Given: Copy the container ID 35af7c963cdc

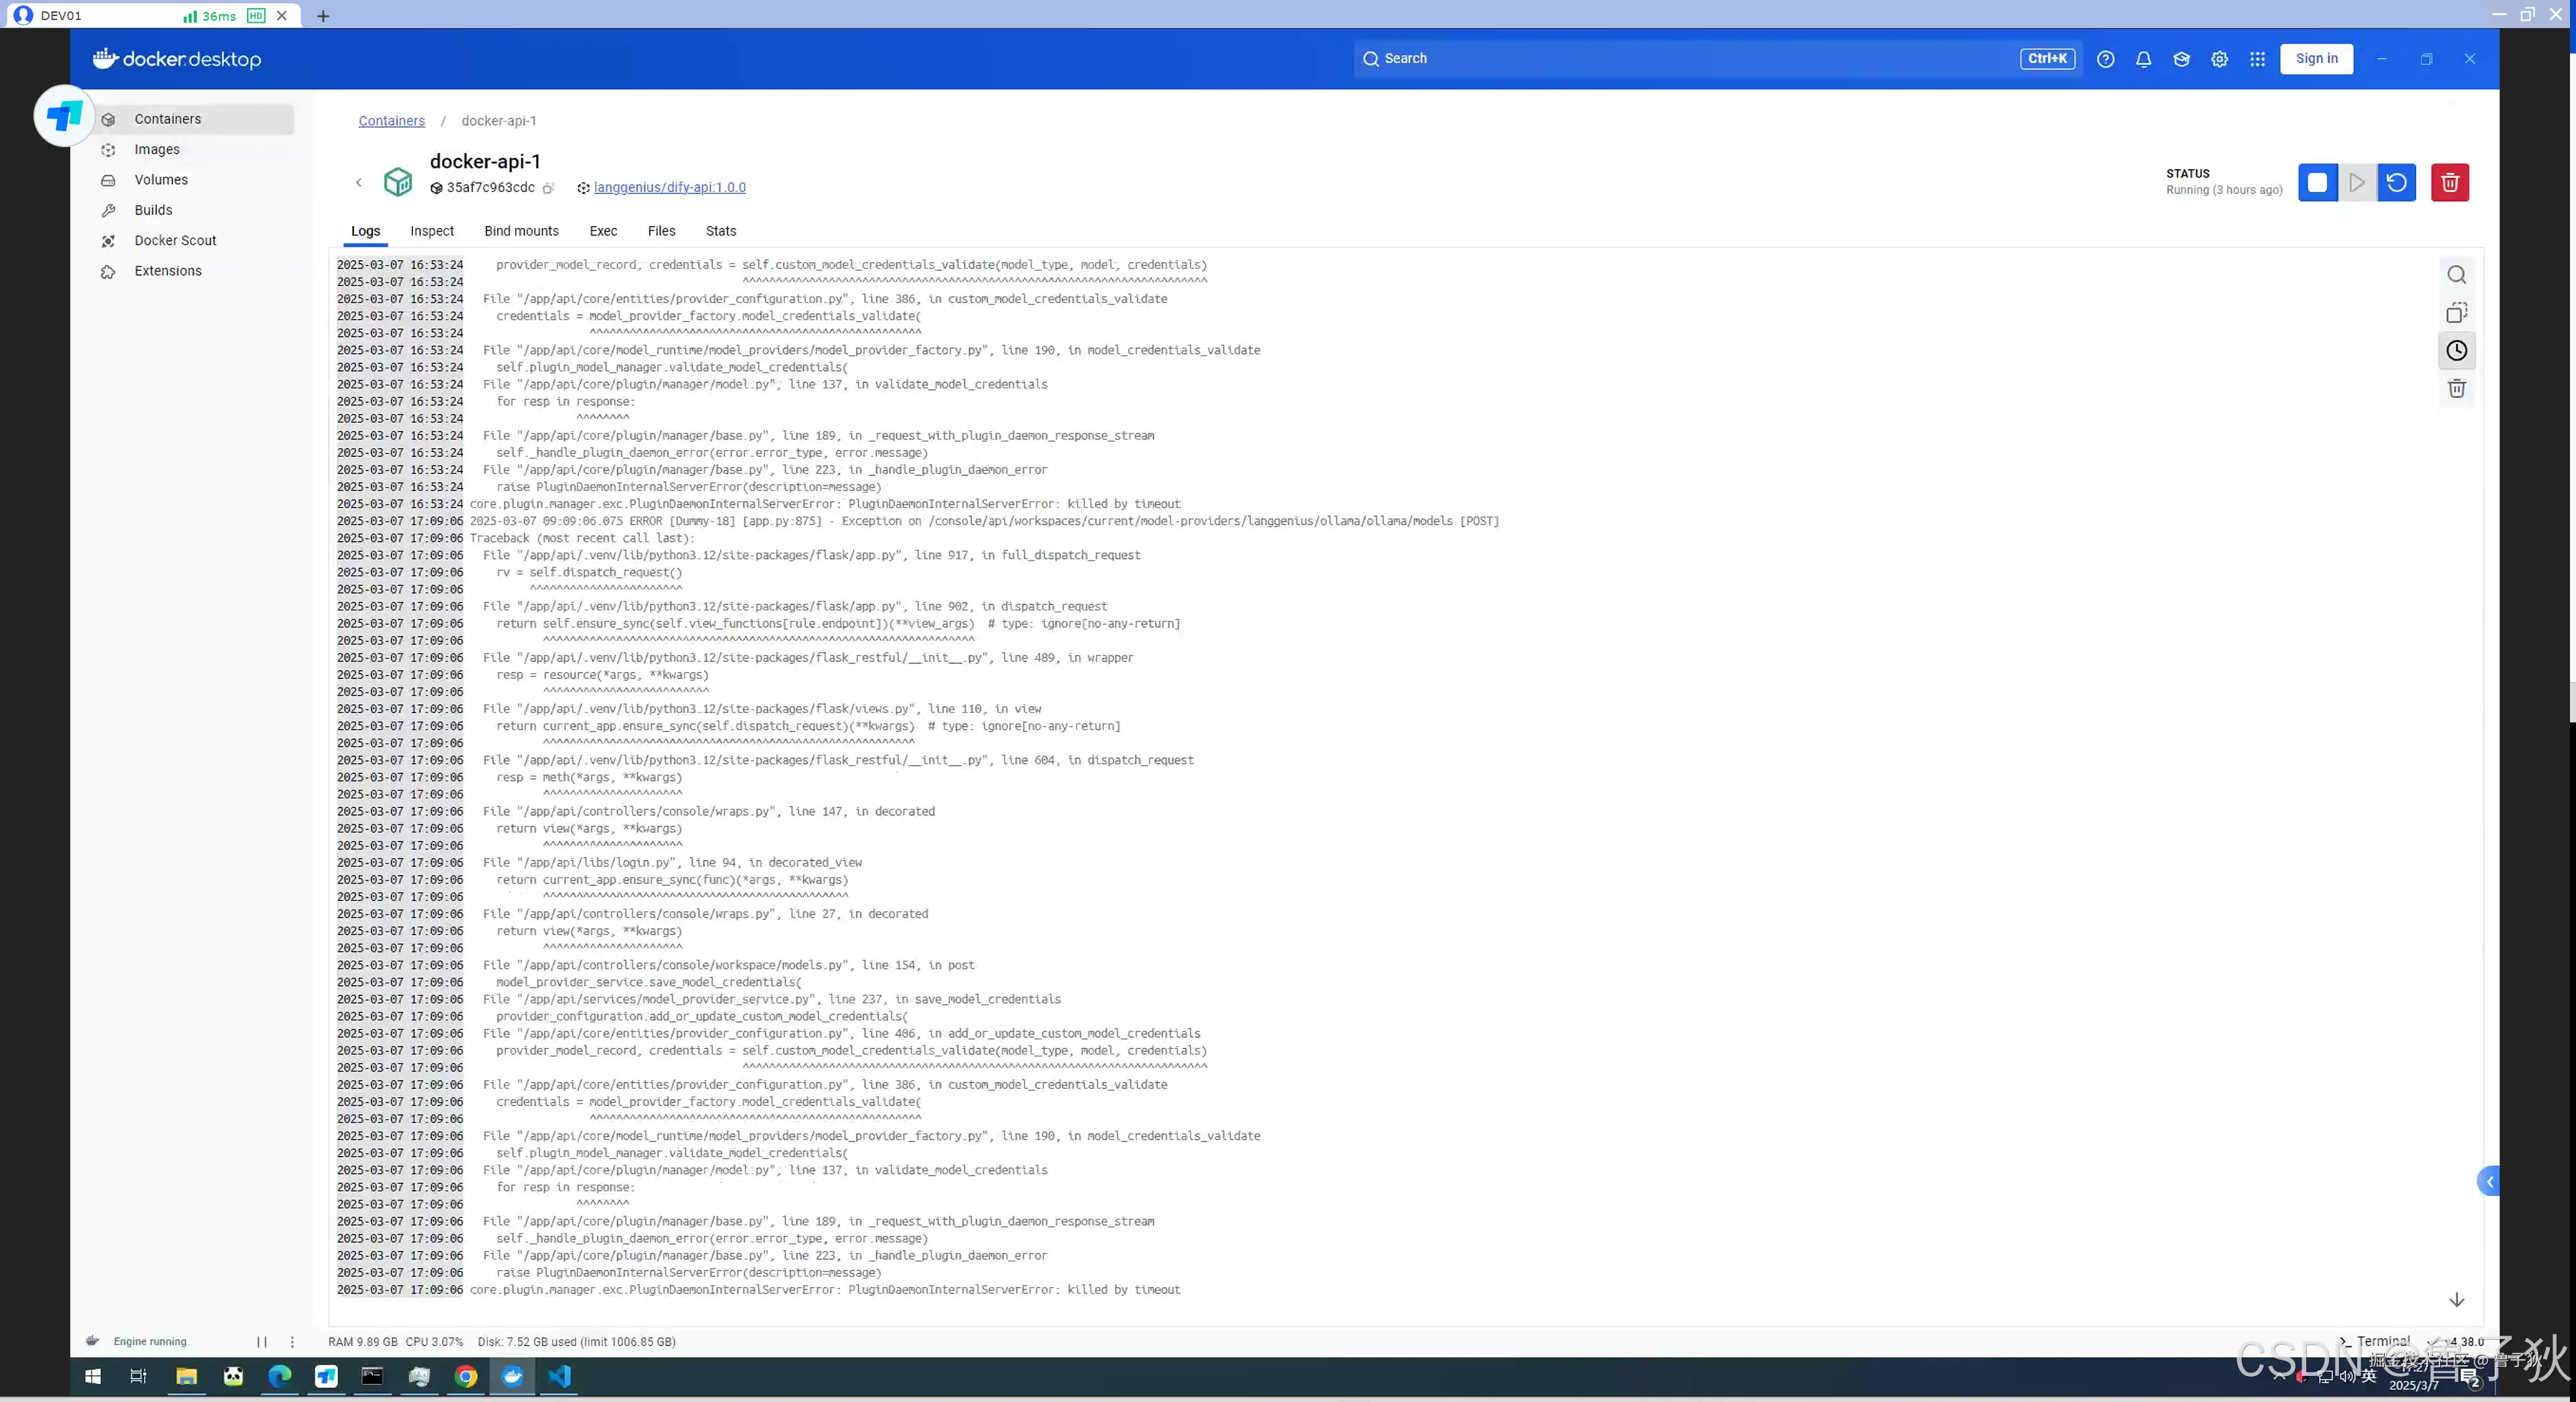Looking at the screenshot, I should coord(548,188).
